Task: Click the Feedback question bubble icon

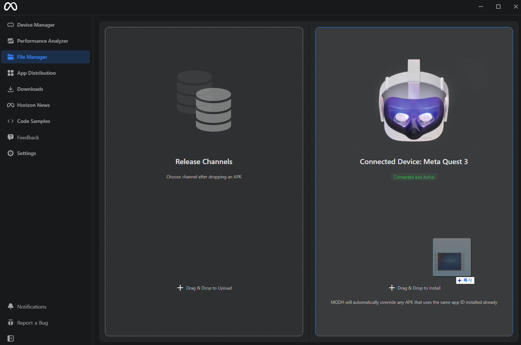Action: 11,137
